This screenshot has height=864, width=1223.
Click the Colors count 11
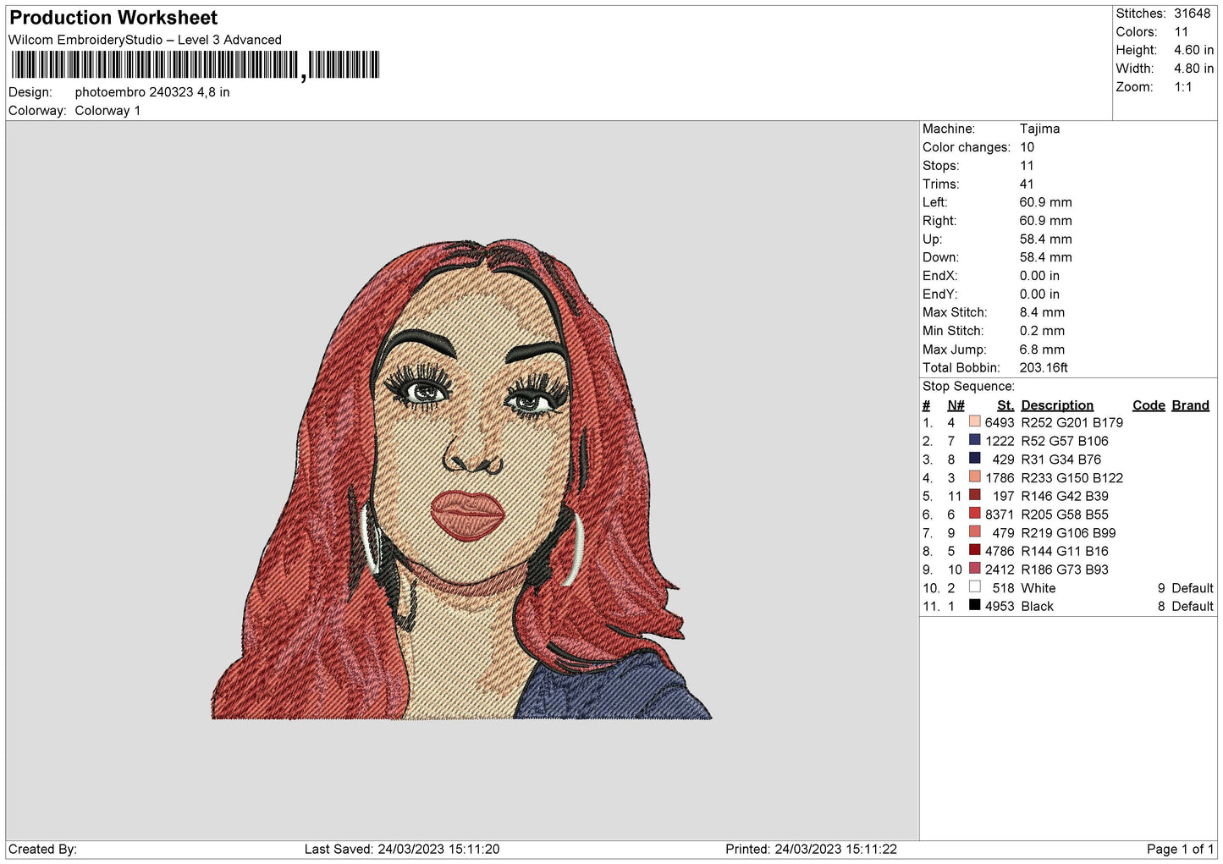click(x=1181, y=32)
